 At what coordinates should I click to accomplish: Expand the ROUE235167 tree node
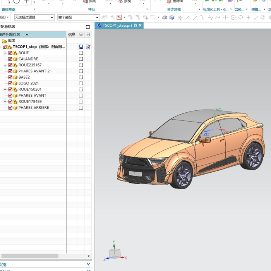[x=5, y=65]
